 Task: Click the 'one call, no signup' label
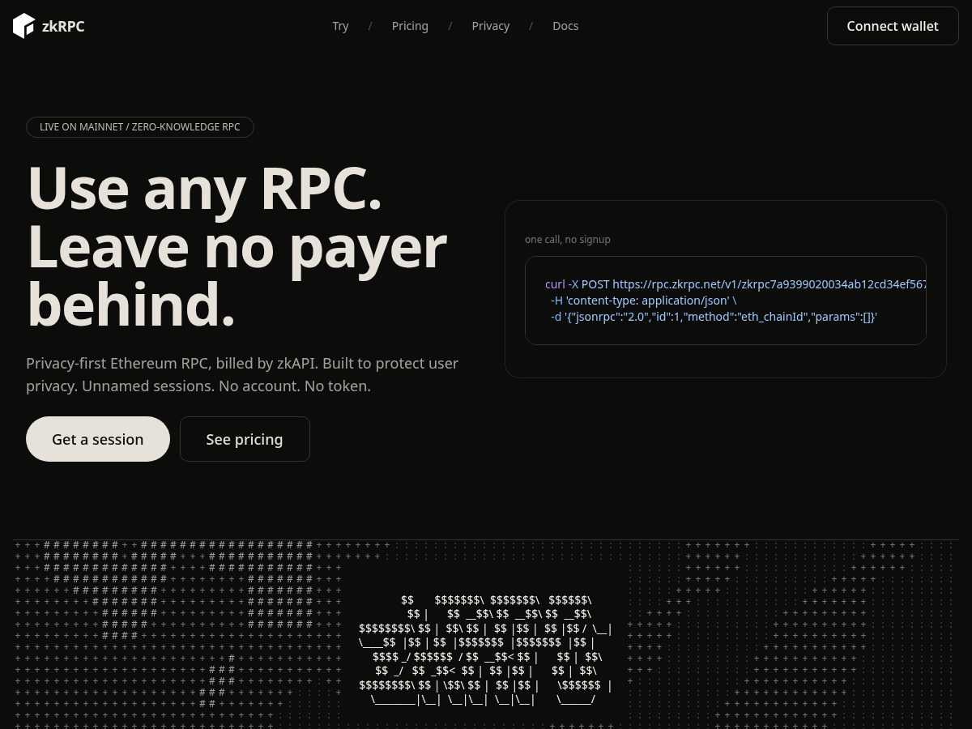click(568, 239)
